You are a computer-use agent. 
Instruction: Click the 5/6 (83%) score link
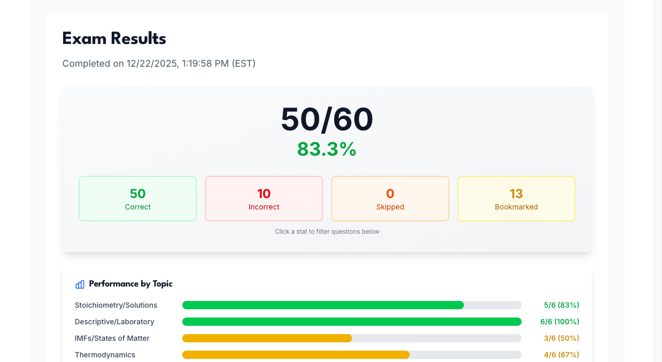[561, 305]
